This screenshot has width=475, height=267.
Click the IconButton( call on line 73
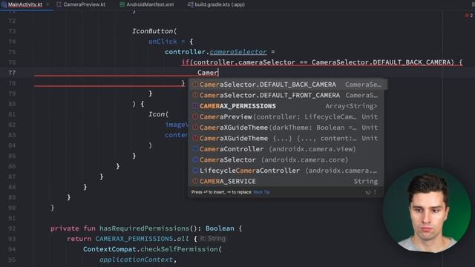coord(154,31)
